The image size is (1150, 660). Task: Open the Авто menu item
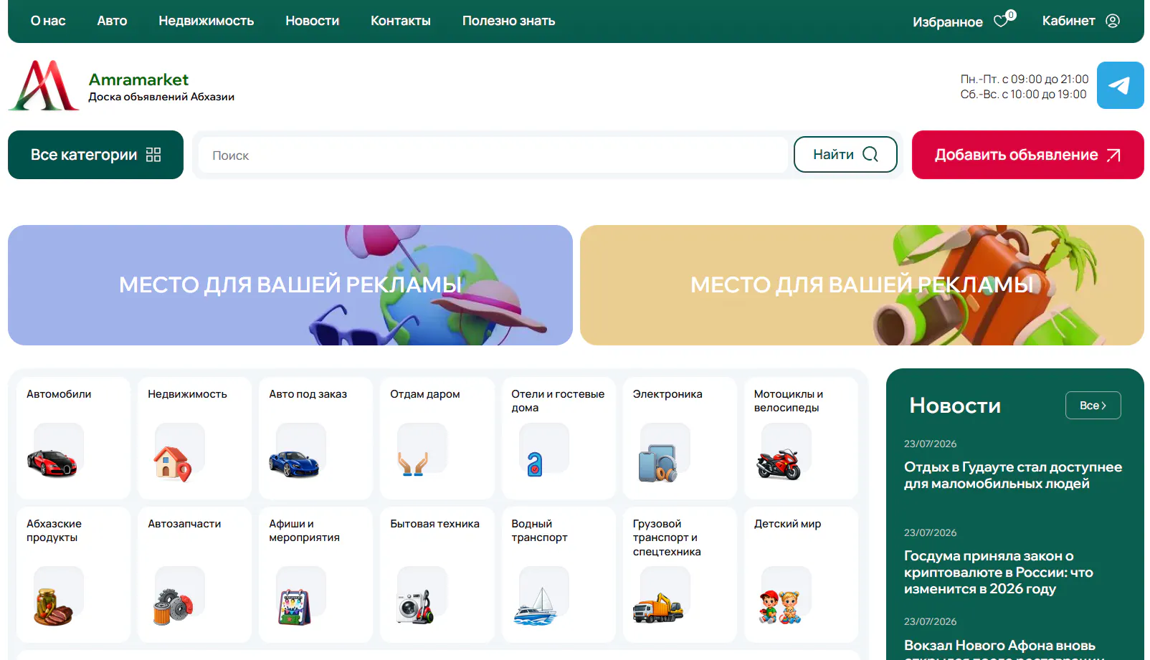click(112, 21)
